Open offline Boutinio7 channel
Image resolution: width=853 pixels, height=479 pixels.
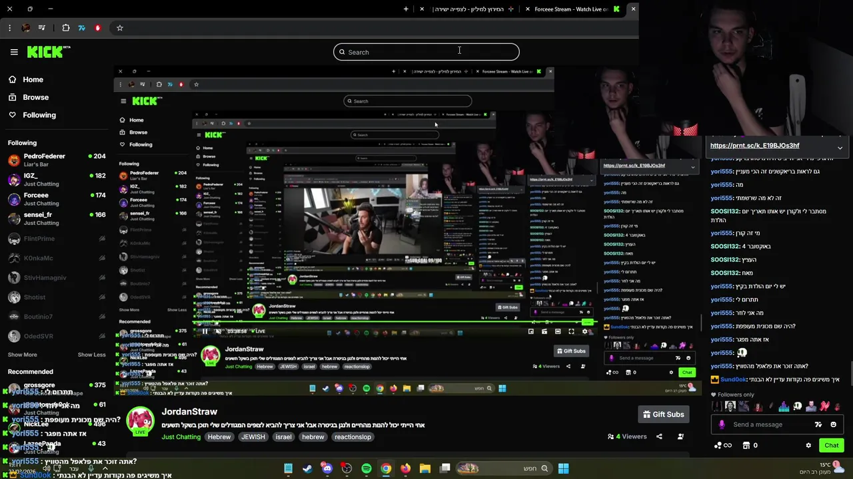coord(56,317)
